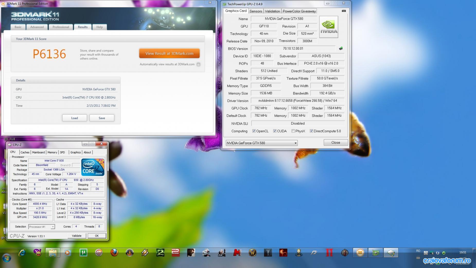
Task: Launch Firefox from the taskbar
Action: pyautogui.click(x=114, y=253)
